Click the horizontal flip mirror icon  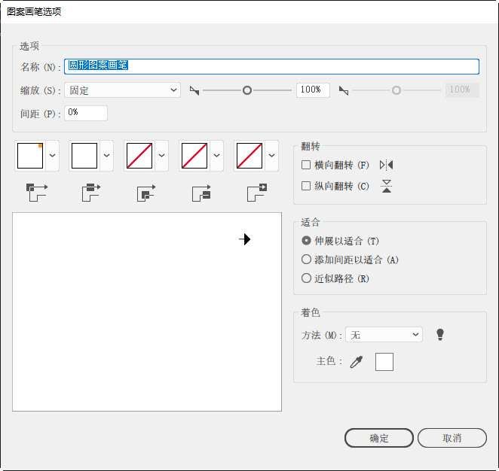click(x=387, y=166)
